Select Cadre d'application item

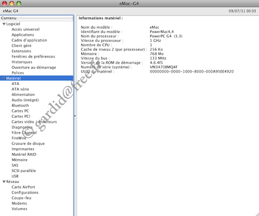(x=29, y=40)
